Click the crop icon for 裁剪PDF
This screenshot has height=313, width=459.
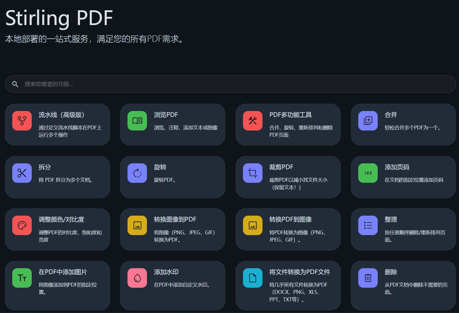pyautogui.click(x=253, y=173)
